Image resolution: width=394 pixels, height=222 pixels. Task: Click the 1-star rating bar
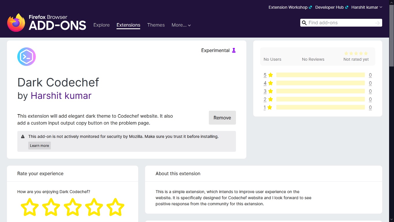320,107
